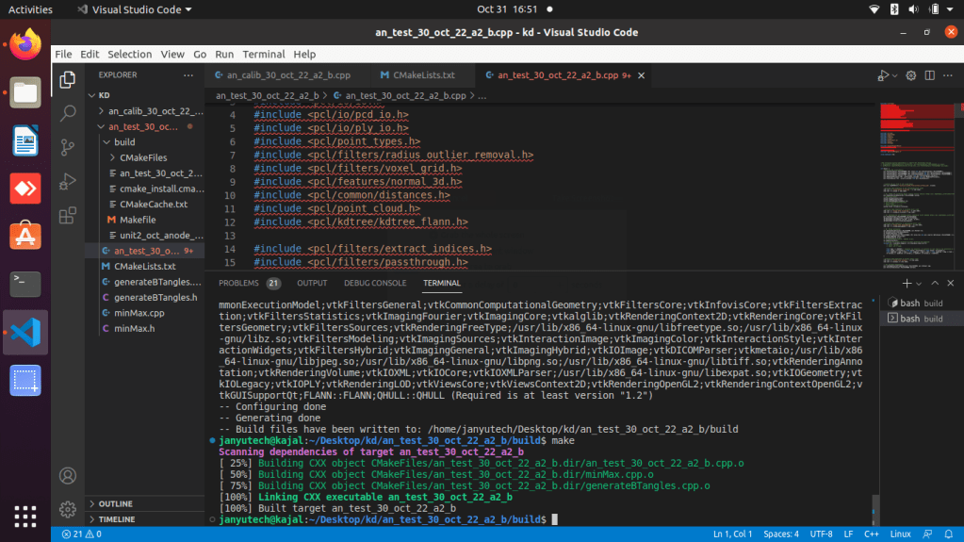This screenshot has width=964, height=542.
Task: Toggle maximized terminal panel size with chevron
Action: click(933, 283)
